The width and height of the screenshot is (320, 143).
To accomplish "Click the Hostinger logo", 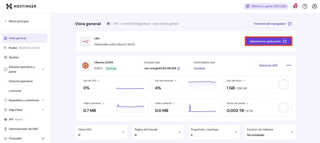I will 21,6.
